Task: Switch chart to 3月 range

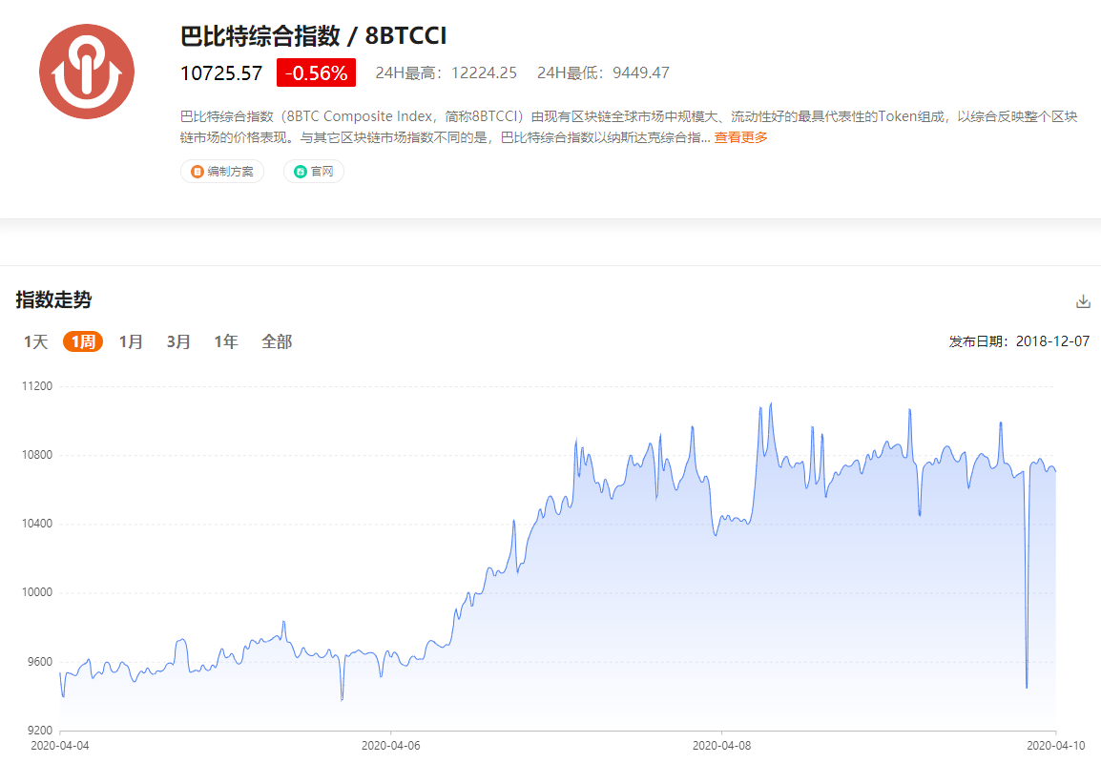Action: (178, 341)
